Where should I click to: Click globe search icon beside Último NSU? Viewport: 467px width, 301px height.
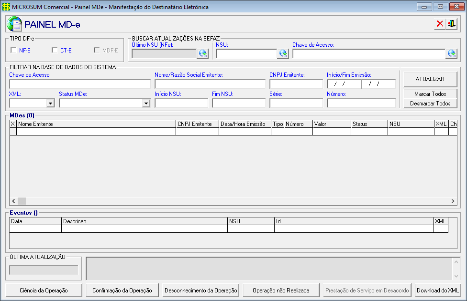(x=203, y=53)
